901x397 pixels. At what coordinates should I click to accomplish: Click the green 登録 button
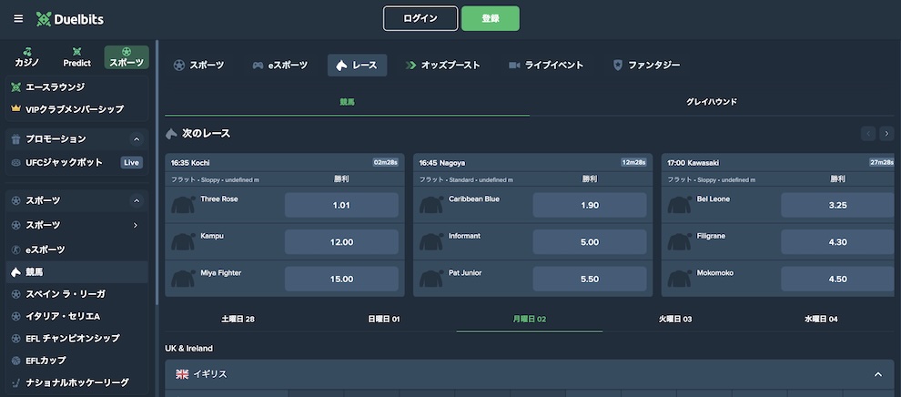[x=491, y=18]
